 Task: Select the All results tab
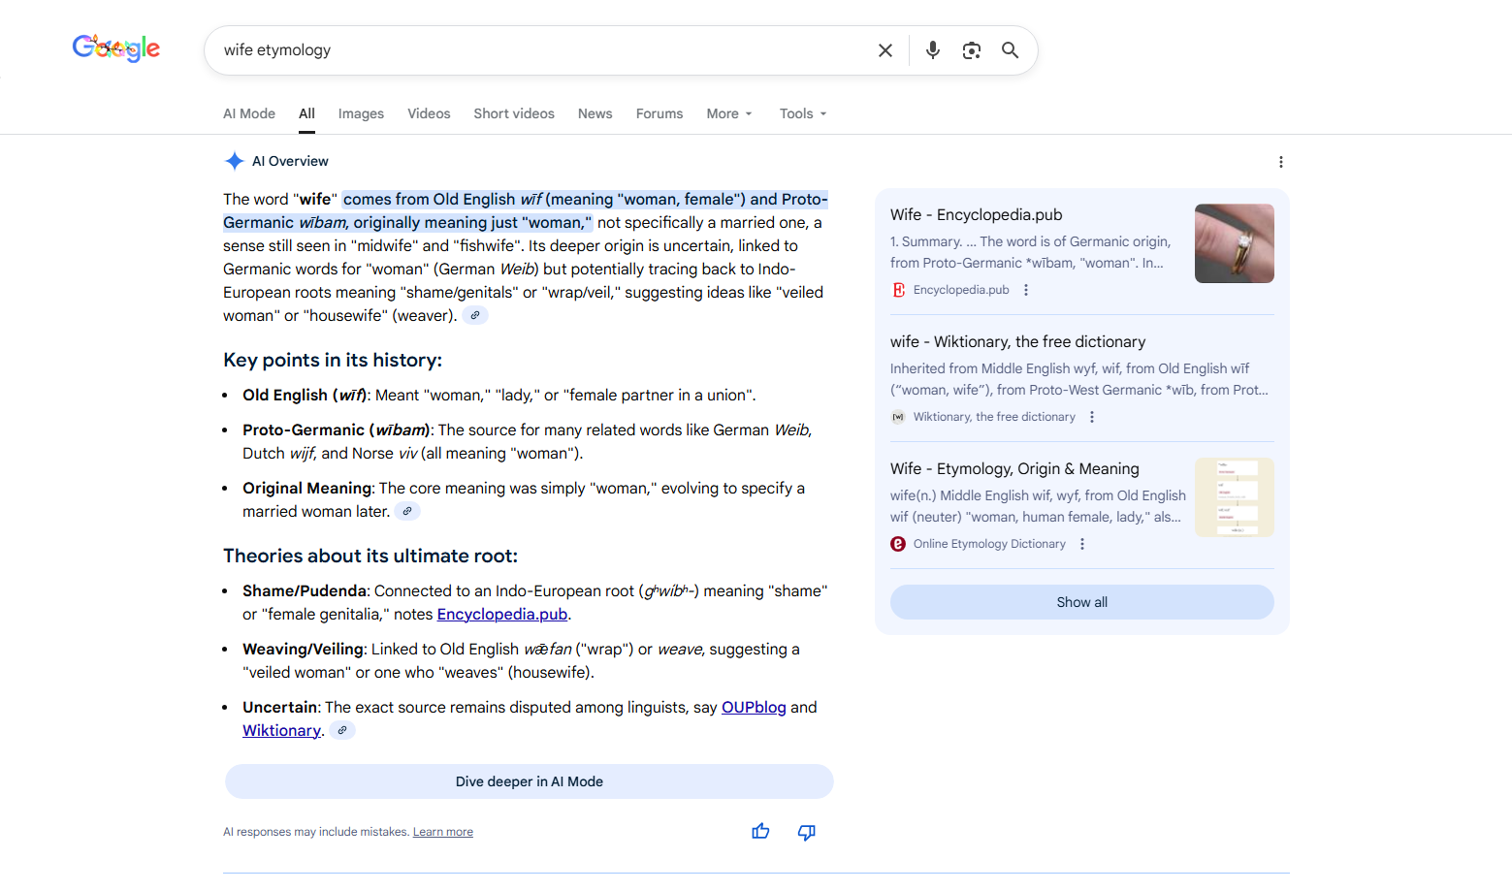click(306, 113)
